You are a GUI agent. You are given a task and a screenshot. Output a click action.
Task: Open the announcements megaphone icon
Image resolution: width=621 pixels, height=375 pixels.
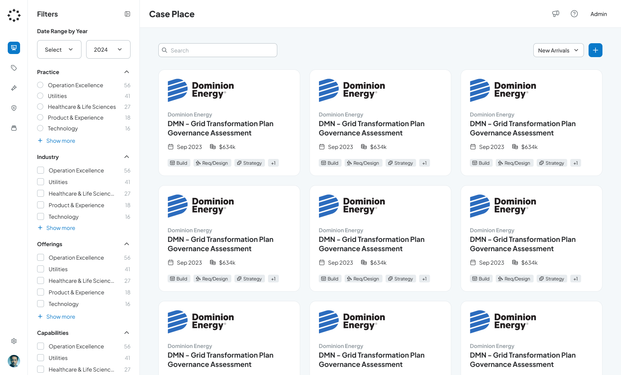click(x=556, y=14)
